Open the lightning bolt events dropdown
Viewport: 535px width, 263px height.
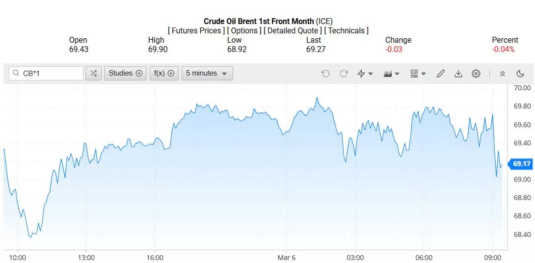click(365, 74)
